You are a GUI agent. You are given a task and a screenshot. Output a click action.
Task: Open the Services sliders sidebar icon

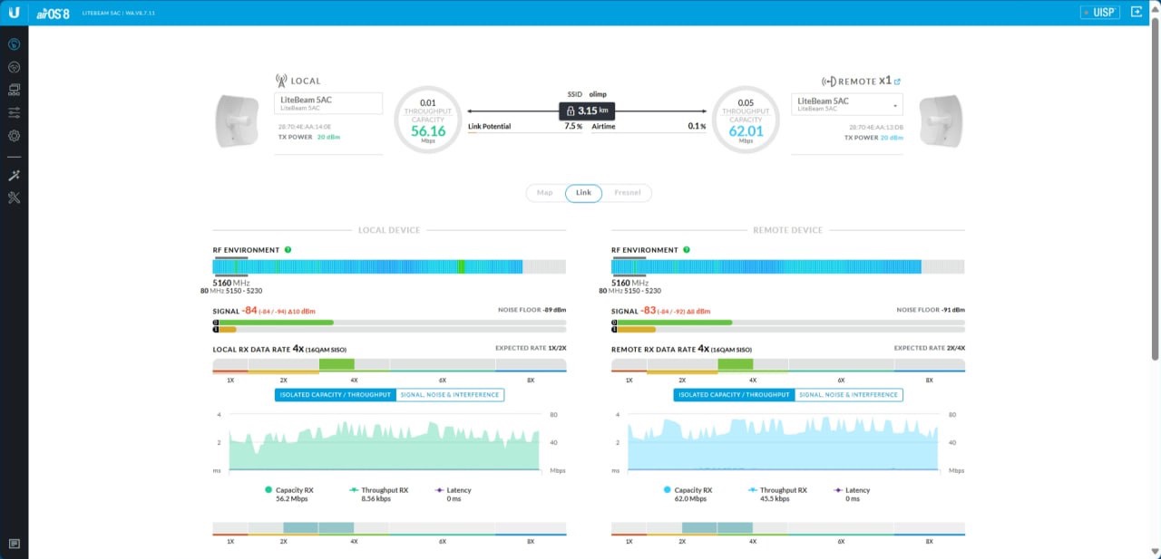[14, 112]
